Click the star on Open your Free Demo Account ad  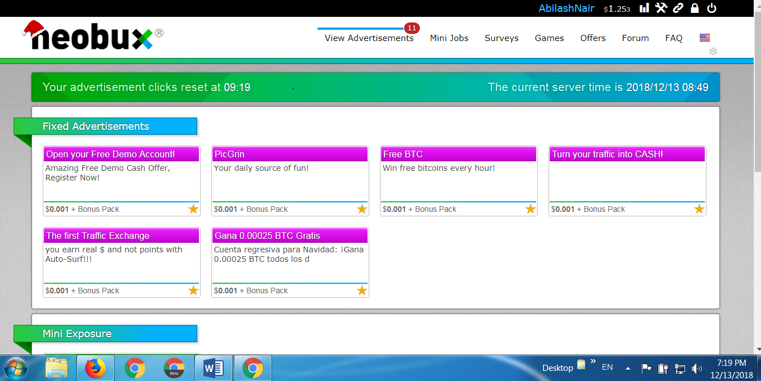193,209
